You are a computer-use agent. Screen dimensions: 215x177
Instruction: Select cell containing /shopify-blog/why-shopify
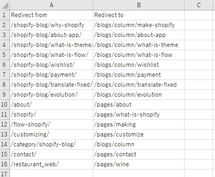[x=52, y=25]
